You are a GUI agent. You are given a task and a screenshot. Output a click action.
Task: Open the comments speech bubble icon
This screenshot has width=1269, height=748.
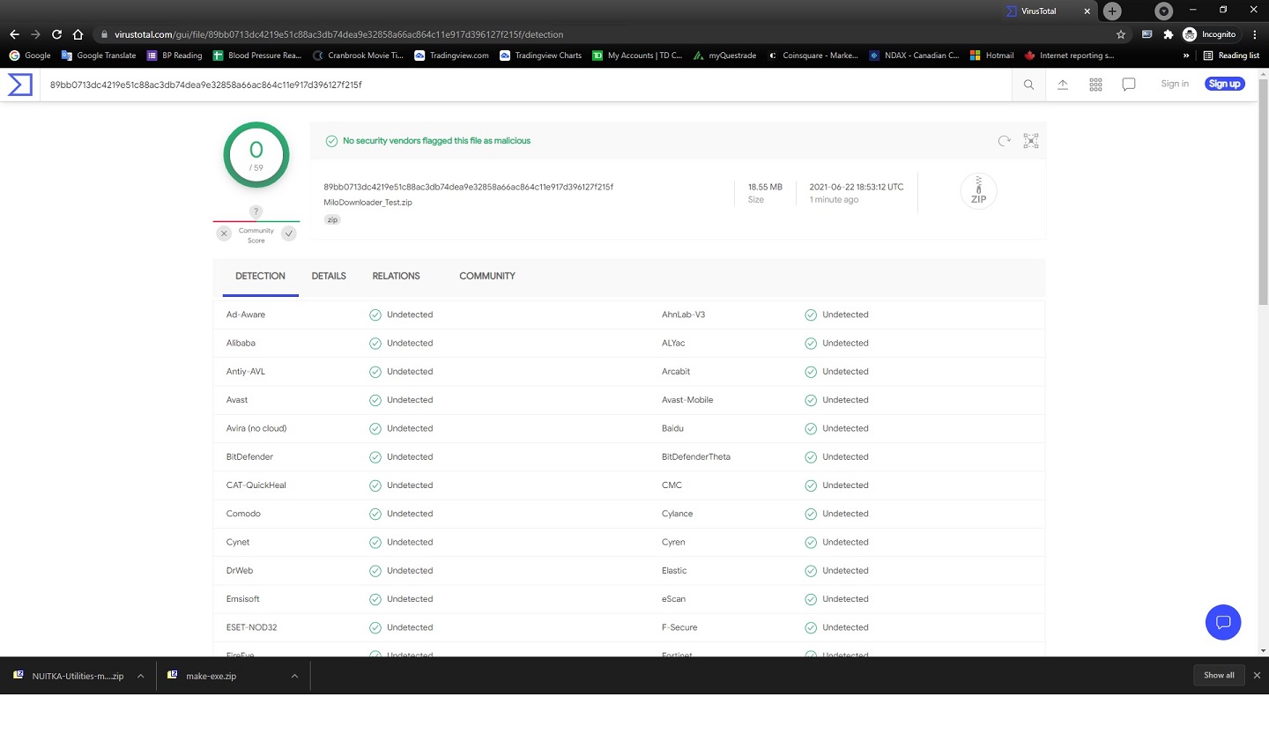(x=1129, y=85)
